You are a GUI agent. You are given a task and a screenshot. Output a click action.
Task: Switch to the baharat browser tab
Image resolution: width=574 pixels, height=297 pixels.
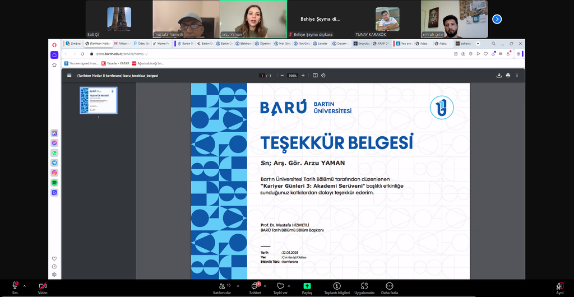[x=462, y=44]
